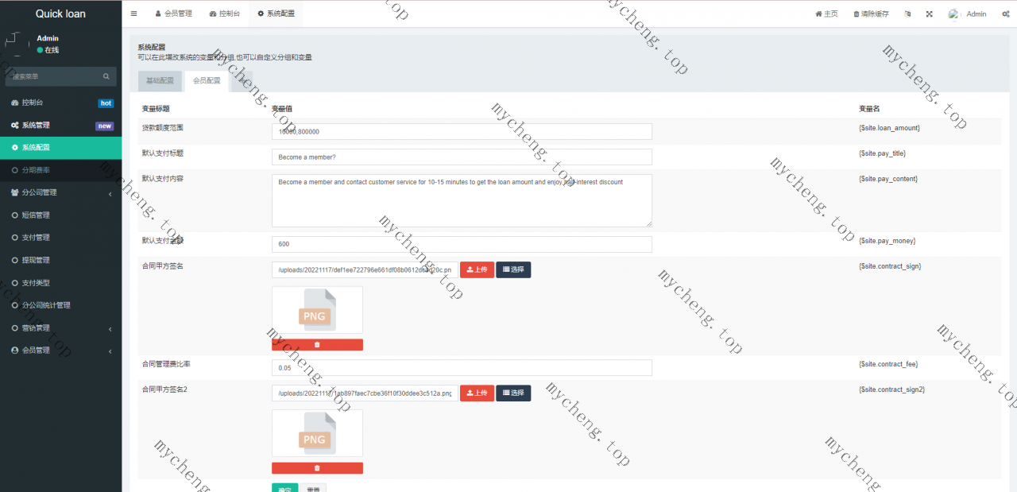This screenshot has height=492, width=1017.
Task: Expand 营销管理 sidebar menu
Action: [x=60, y=327]
